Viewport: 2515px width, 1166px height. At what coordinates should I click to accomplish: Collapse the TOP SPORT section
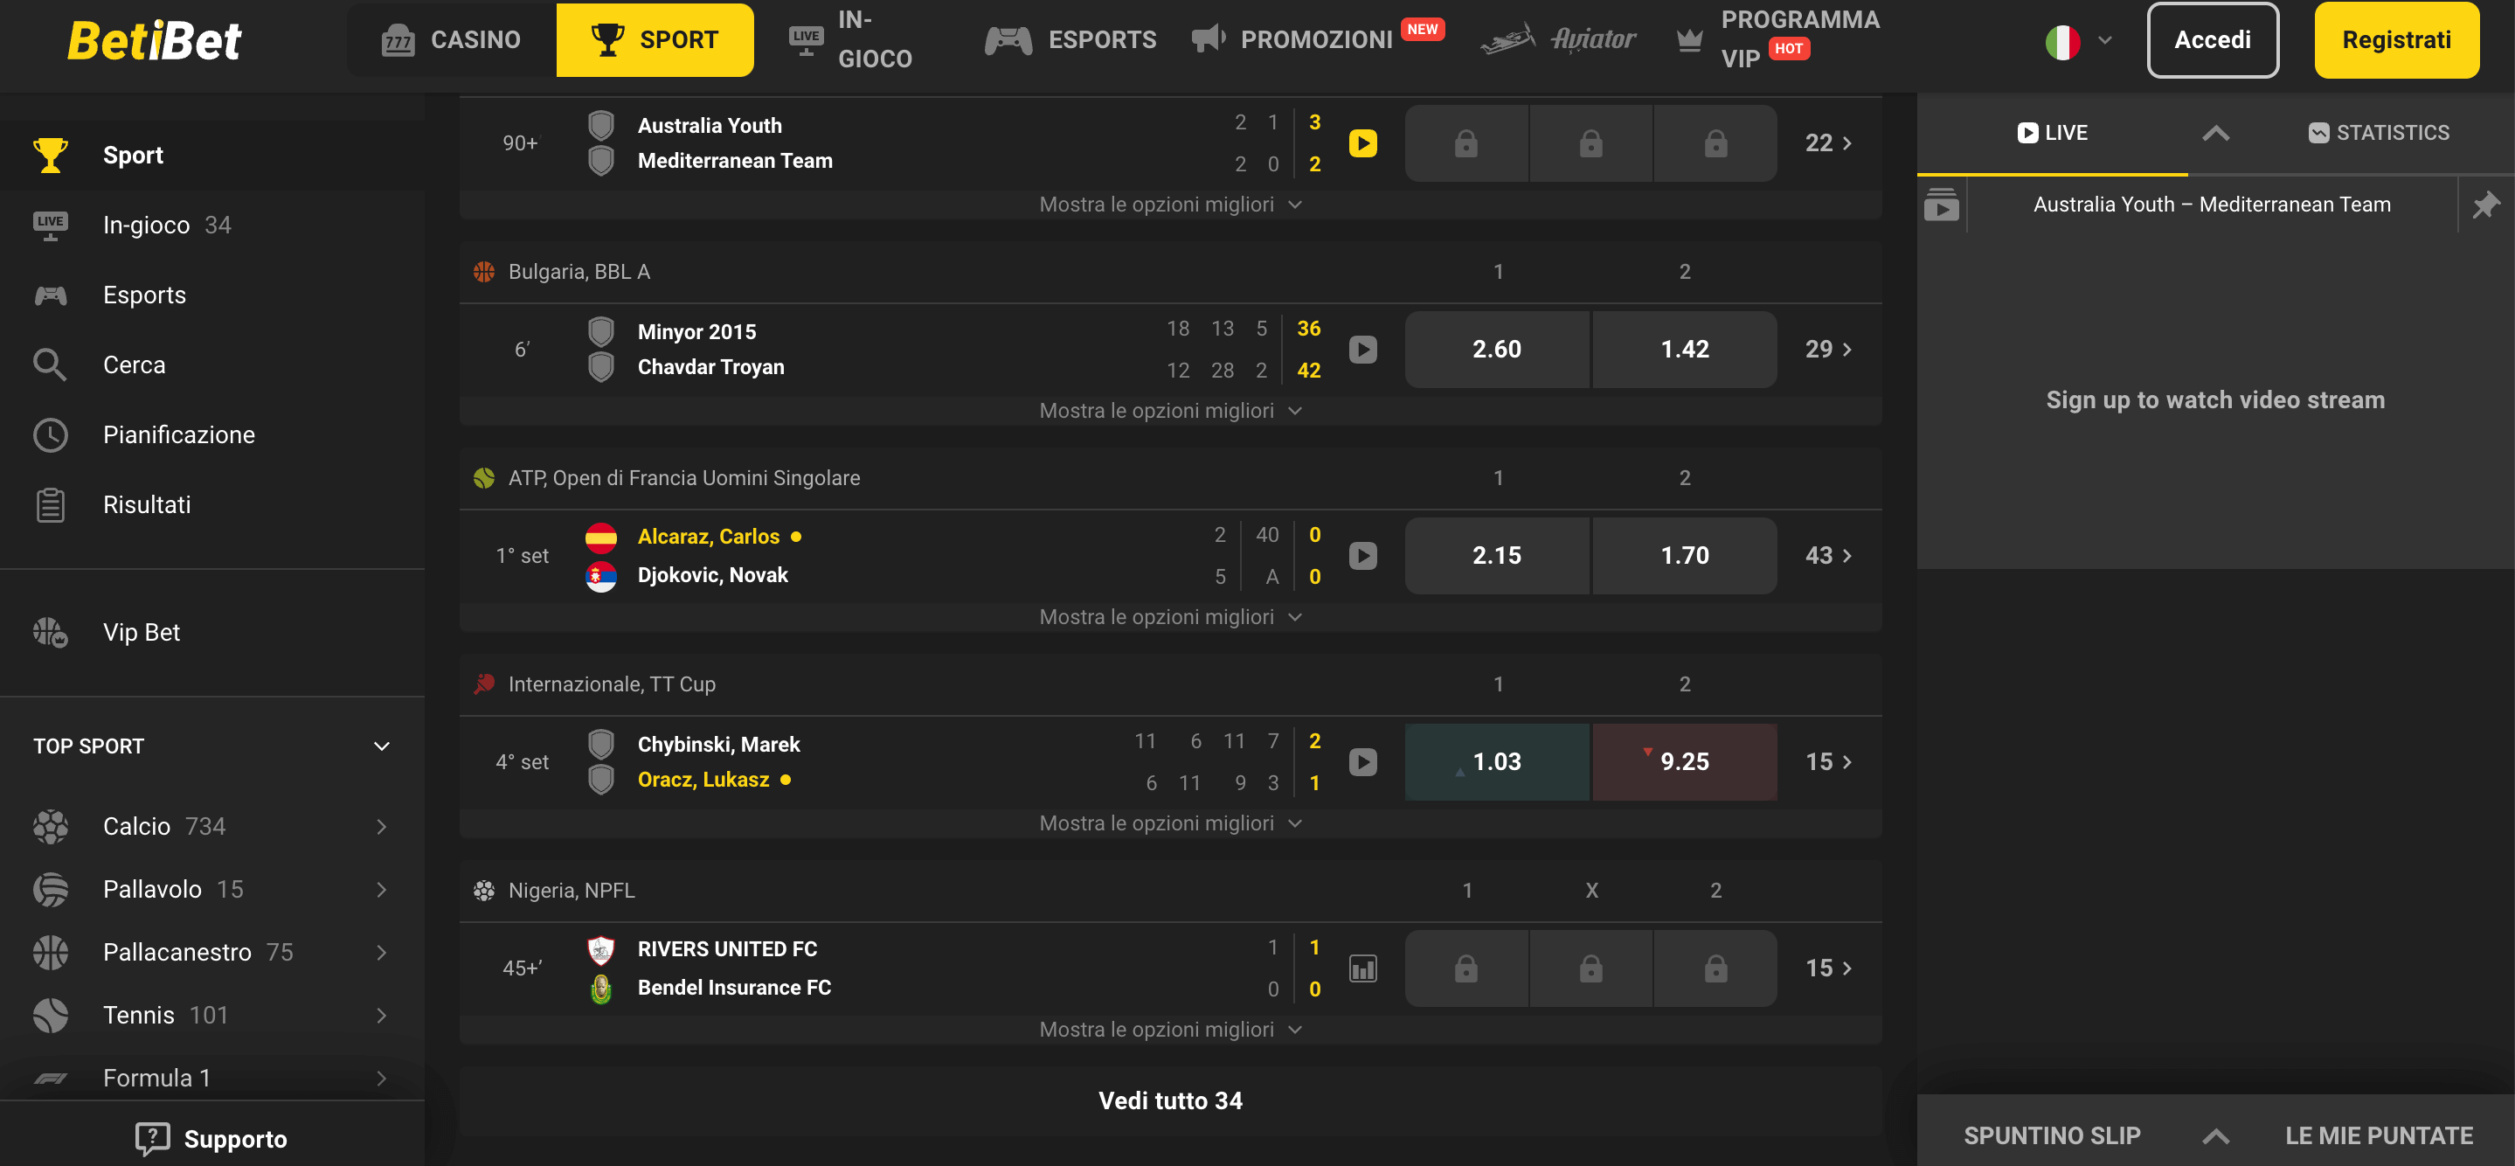(381, 746)
